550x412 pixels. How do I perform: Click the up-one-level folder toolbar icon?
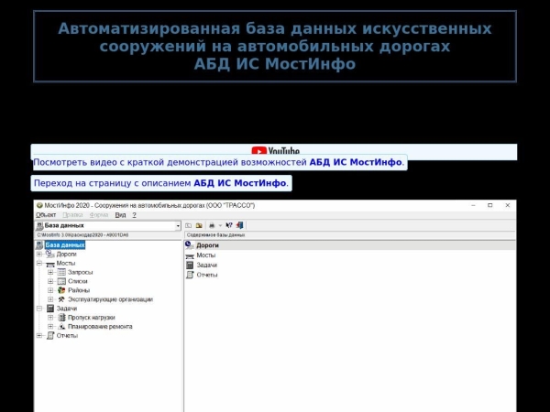coord(188,225)
